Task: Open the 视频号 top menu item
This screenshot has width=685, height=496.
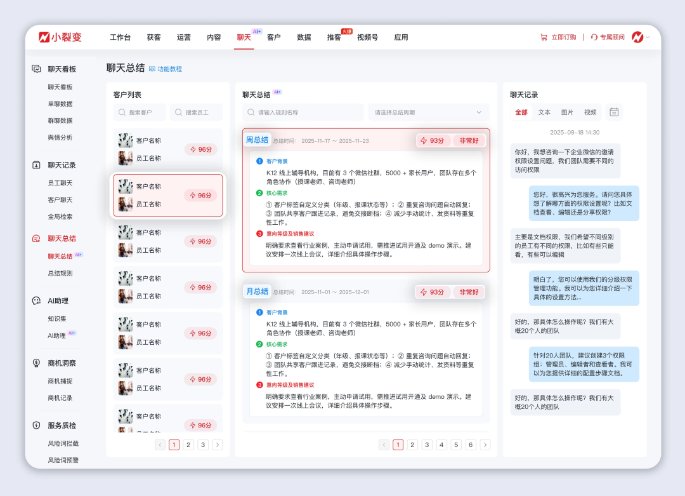Action: coord(367,37)
